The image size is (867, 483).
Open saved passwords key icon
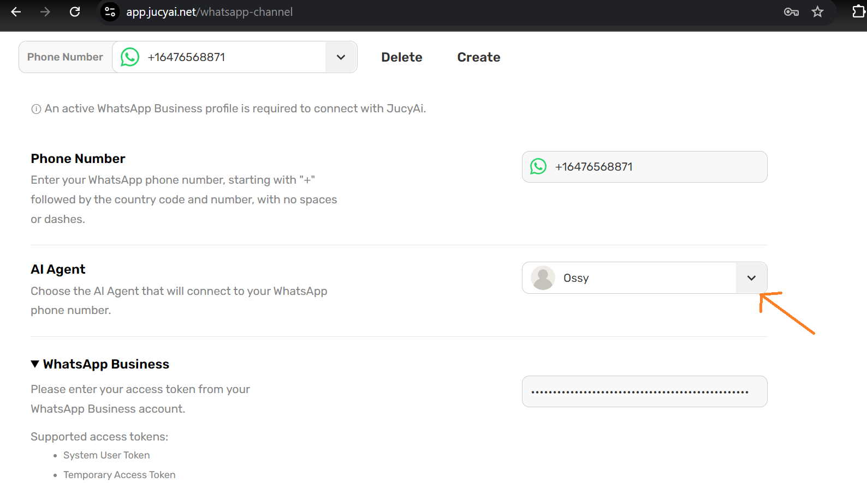pyautogui.click(x=791, y=11)
